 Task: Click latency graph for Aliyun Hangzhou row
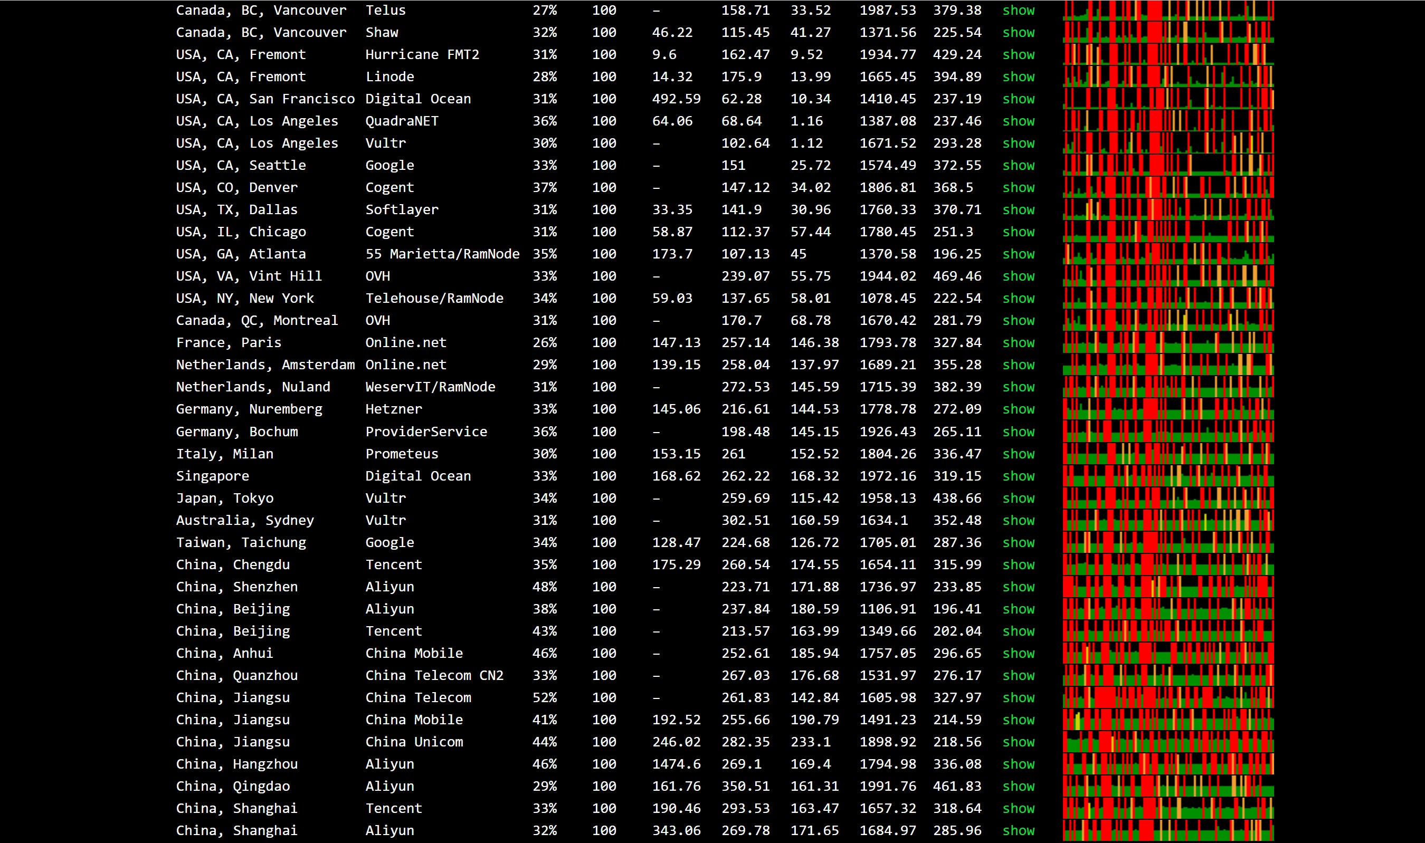click(1167, 764)
